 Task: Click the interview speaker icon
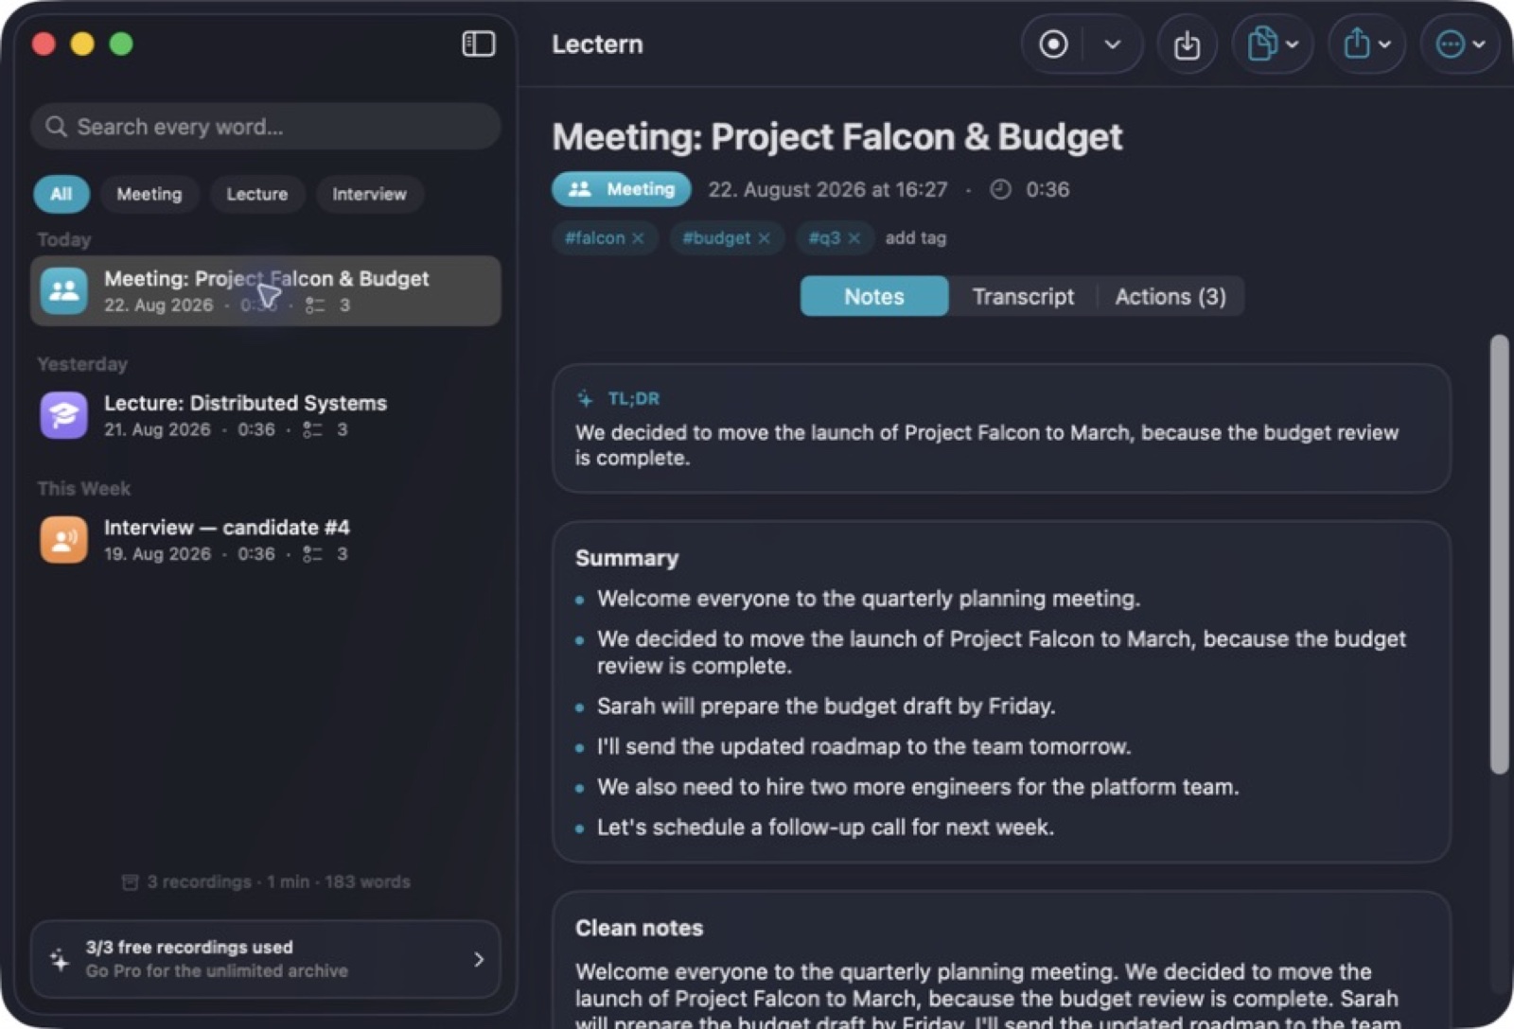[x=64, y=540]
